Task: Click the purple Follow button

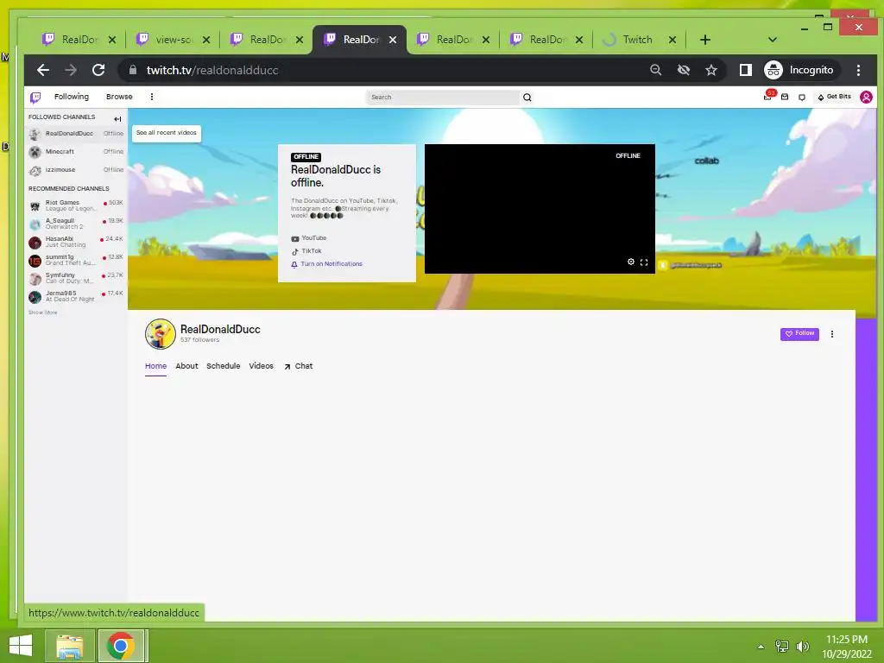Action: click(x=799, y=334)
